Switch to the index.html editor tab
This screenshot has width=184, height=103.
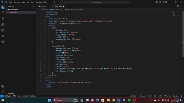click(58, 6)
